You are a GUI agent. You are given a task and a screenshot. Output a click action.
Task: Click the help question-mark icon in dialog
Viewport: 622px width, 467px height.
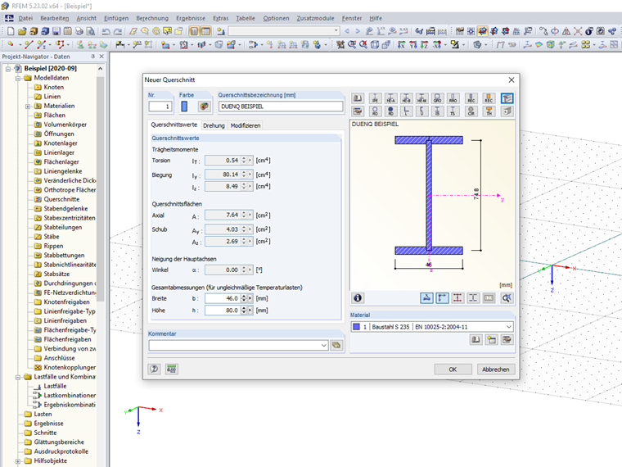155,369
